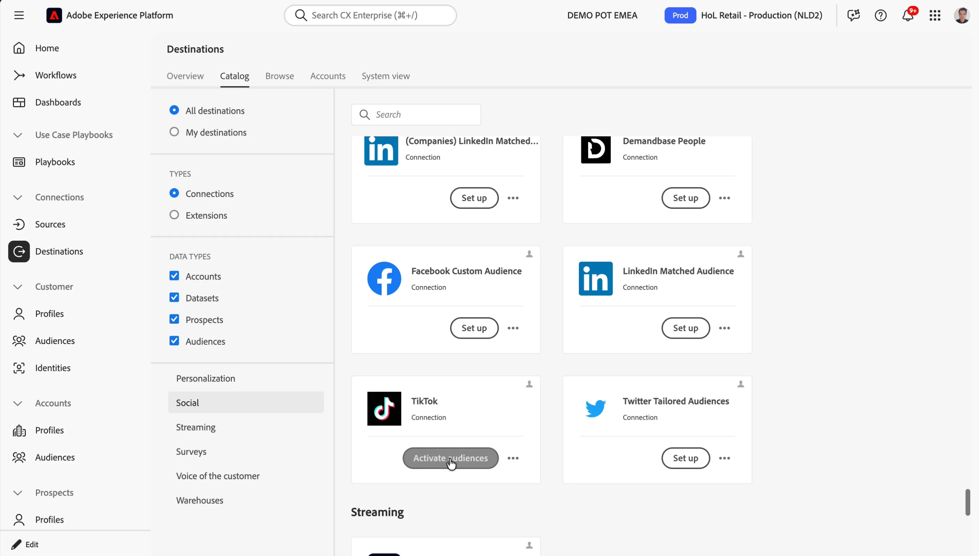Screen dimensions: 979x556
Task: Open Sources in the sidebar
Action: 50,224
